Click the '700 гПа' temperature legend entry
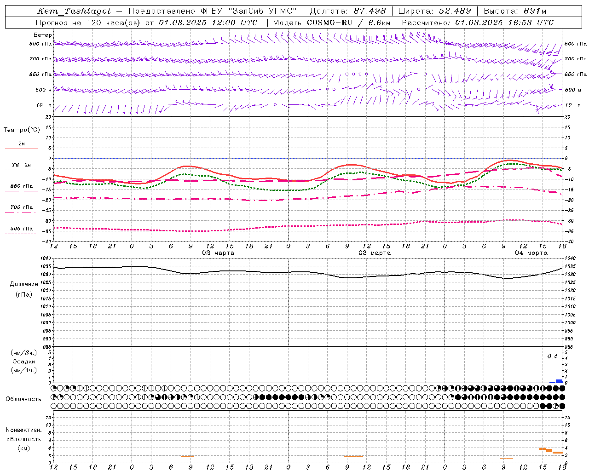589x471 pixels. pyautogui.click(x=22, y=207)
